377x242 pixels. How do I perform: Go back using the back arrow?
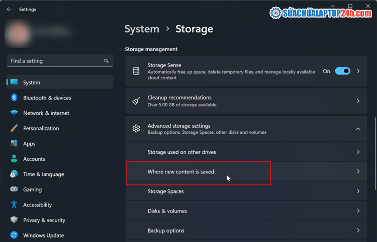9,9
